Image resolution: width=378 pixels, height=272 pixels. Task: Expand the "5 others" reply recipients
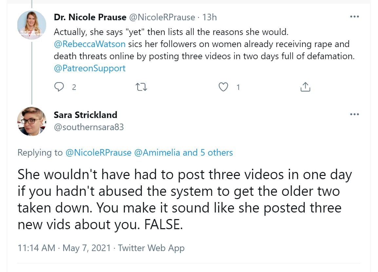click(217, 153)
